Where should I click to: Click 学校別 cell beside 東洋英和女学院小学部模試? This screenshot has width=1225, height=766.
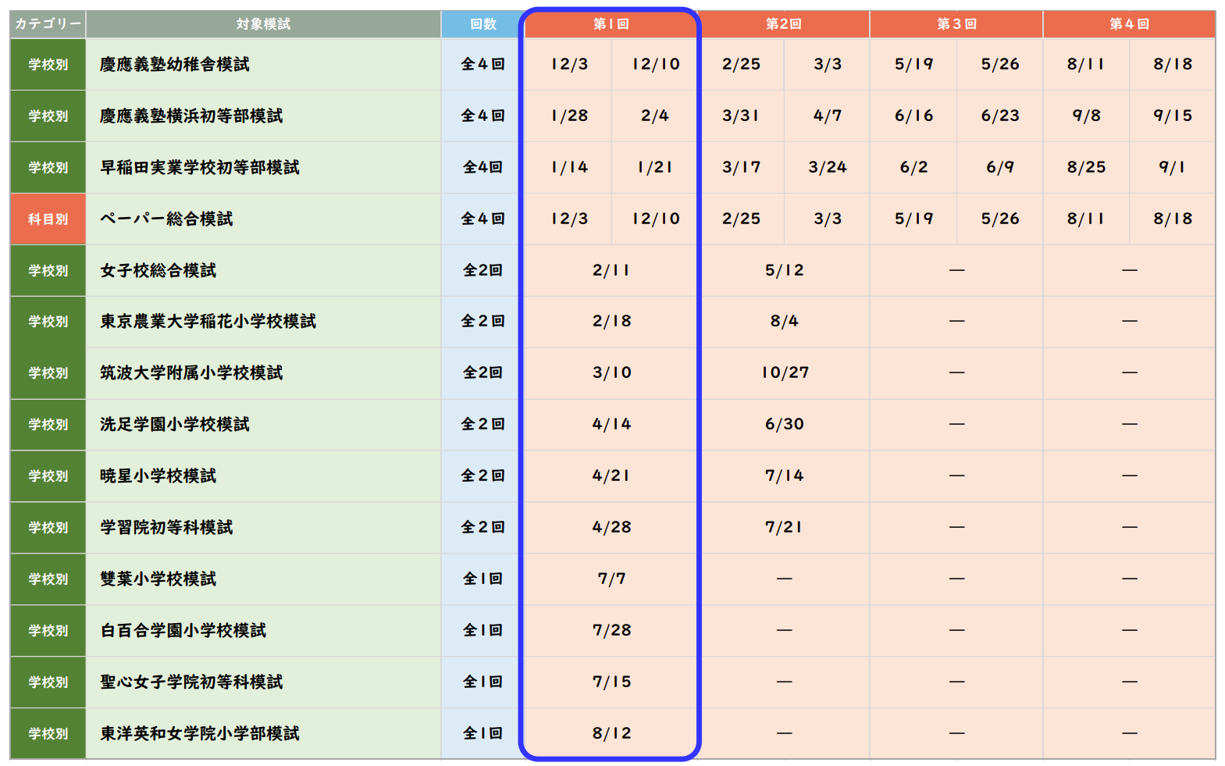coord(48,734)
